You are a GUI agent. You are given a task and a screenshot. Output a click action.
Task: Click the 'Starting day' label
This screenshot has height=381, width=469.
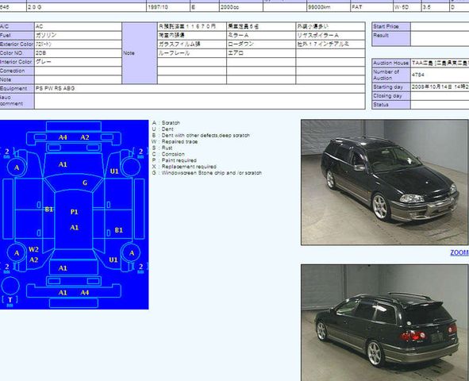(x=391, y=87)
